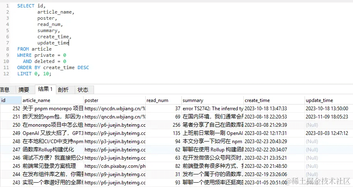Click the article_name column header

coord(53,100)
